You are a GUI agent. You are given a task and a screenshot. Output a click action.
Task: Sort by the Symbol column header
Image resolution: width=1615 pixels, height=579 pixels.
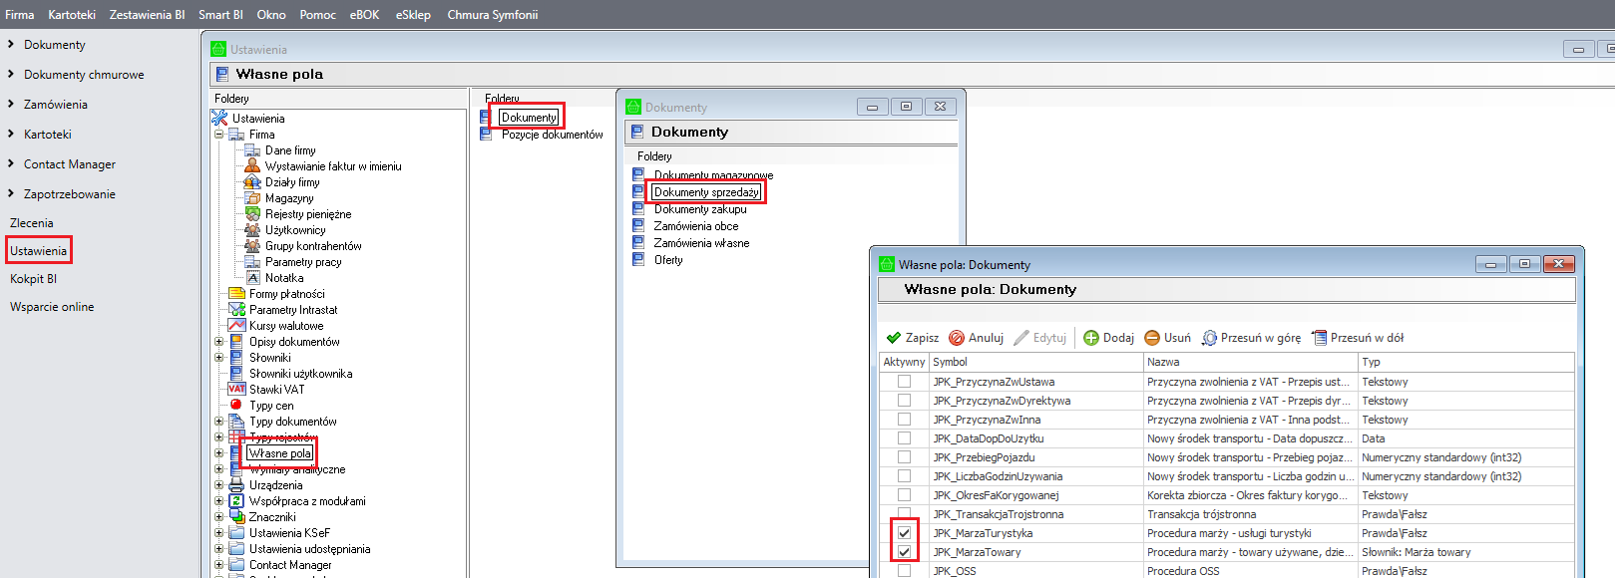(1035, 362)
